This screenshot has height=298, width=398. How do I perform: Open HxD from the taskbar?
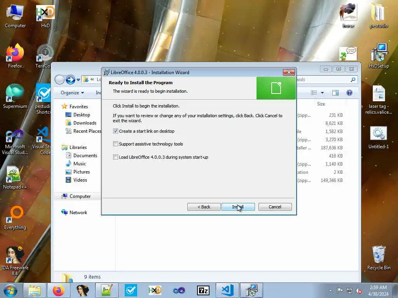[155, 290]
